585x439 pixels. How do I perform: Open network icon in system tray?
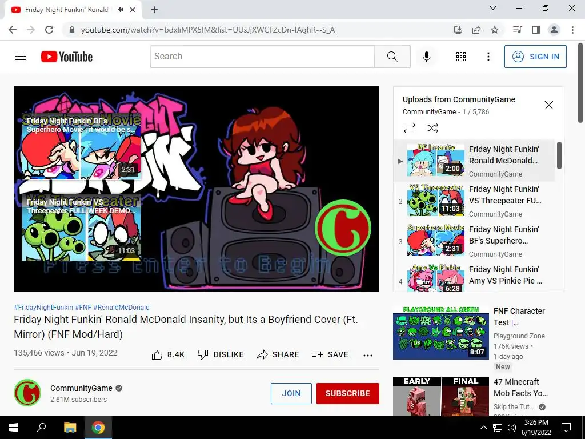click(498, 428)
